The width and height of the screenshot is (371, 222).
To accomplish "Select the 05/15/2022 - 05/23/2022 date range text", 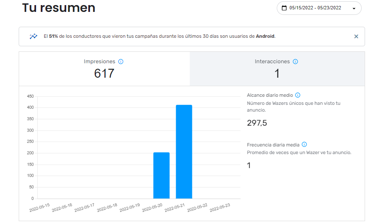I will [315, 8].
